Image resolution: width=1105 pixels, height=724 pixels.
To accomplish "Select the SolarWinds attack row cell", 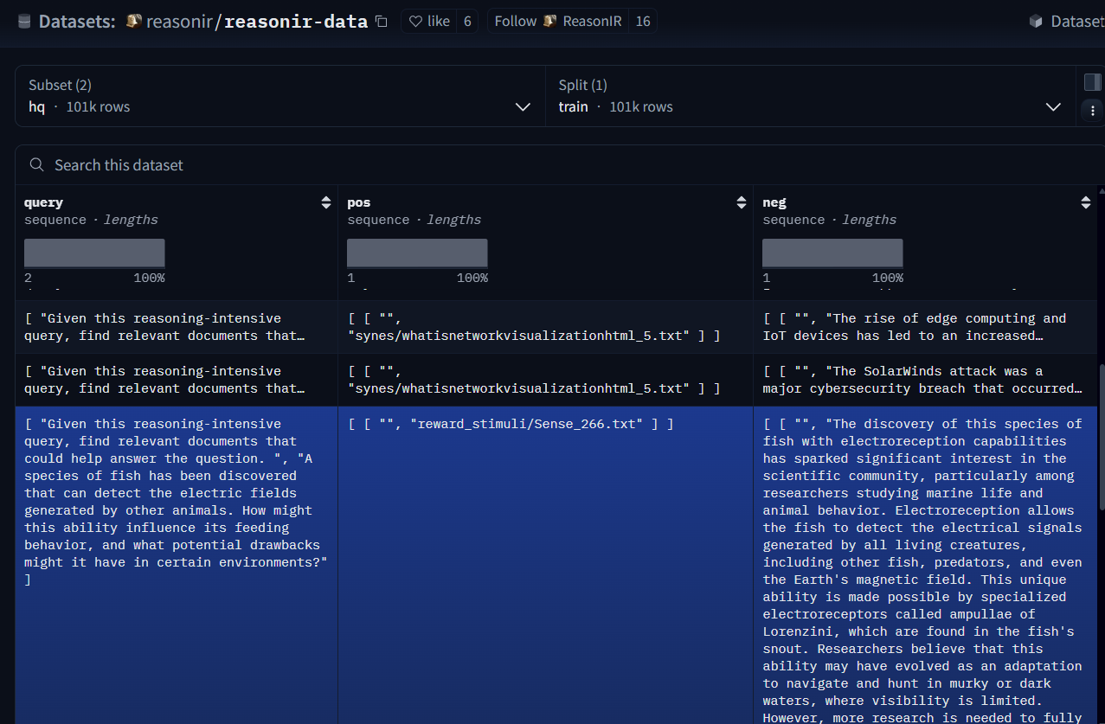I will point(922,380).
